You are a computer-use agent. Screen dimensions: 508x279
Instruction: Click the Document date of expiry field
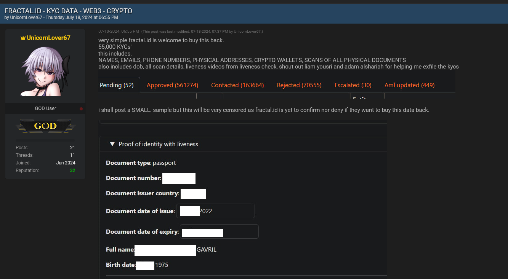pos(219,231)
